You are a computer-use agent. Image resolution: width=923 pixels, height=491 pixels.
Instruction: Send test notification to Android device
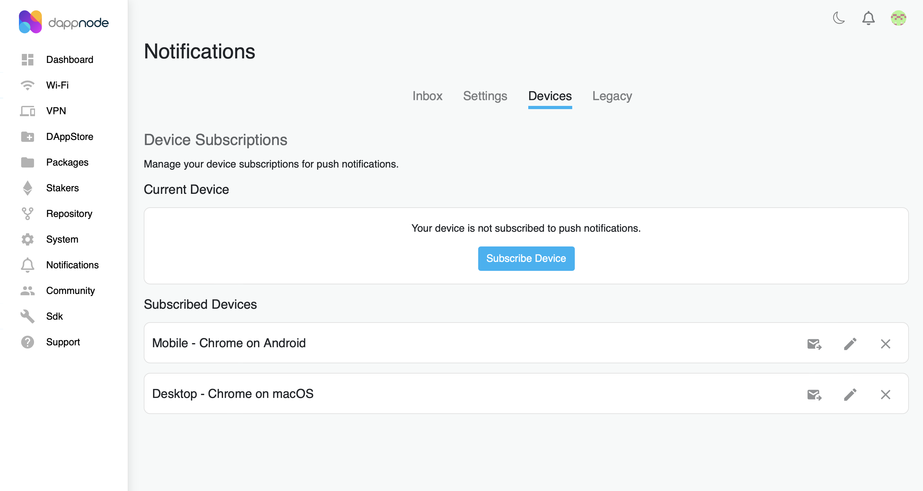814,344
